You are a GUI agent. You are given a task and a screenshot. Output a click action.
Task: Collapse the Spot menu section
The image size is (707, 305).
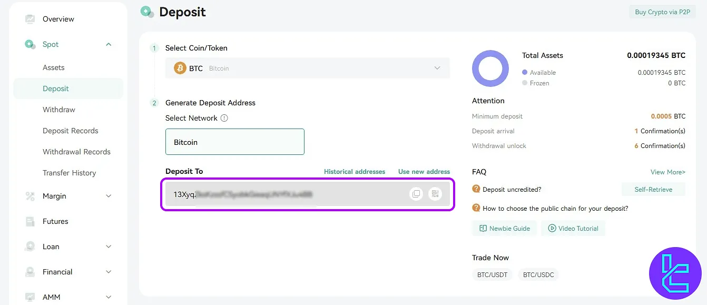click(x=109, y=44)
